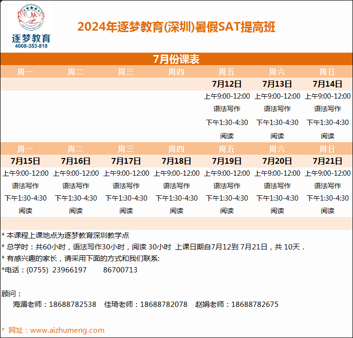
Task: Select 周一 header above 7月15日
Action: [25, 149]
